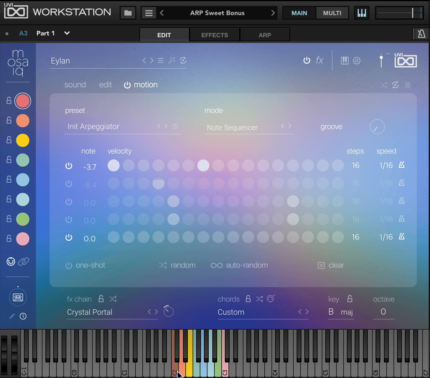430x378 pixels.
Task: Open the sound page
Action: pos(75,85)
